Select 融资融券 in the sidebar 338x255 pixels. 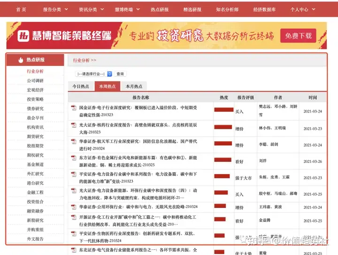(x=35, y=211)
